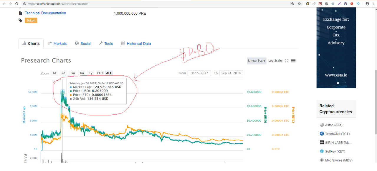This screenshot has width=377, height=171.
Task: Set chart zoom to 1y
Action: point(91,73)
